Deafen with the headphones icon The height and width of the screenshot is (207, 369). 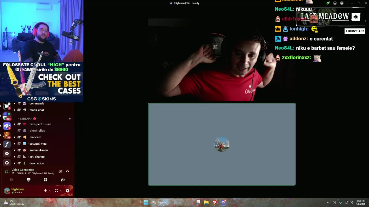pos(57,191)
